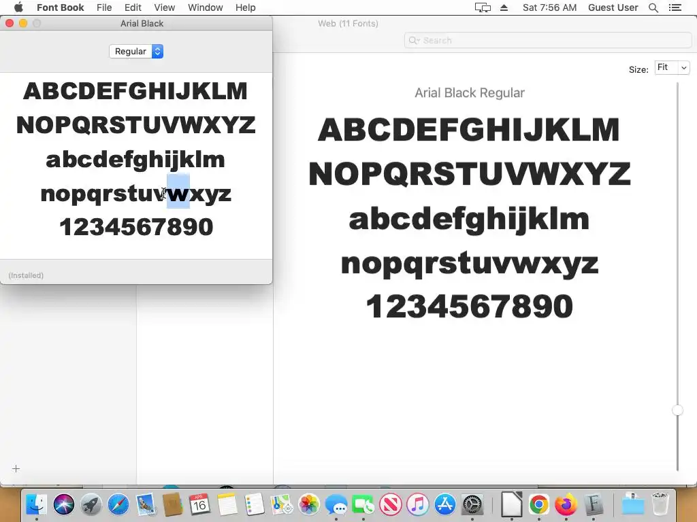Click the plus button to add collection
The width and height of the screenshot is (697, 522).
[16, 469]
